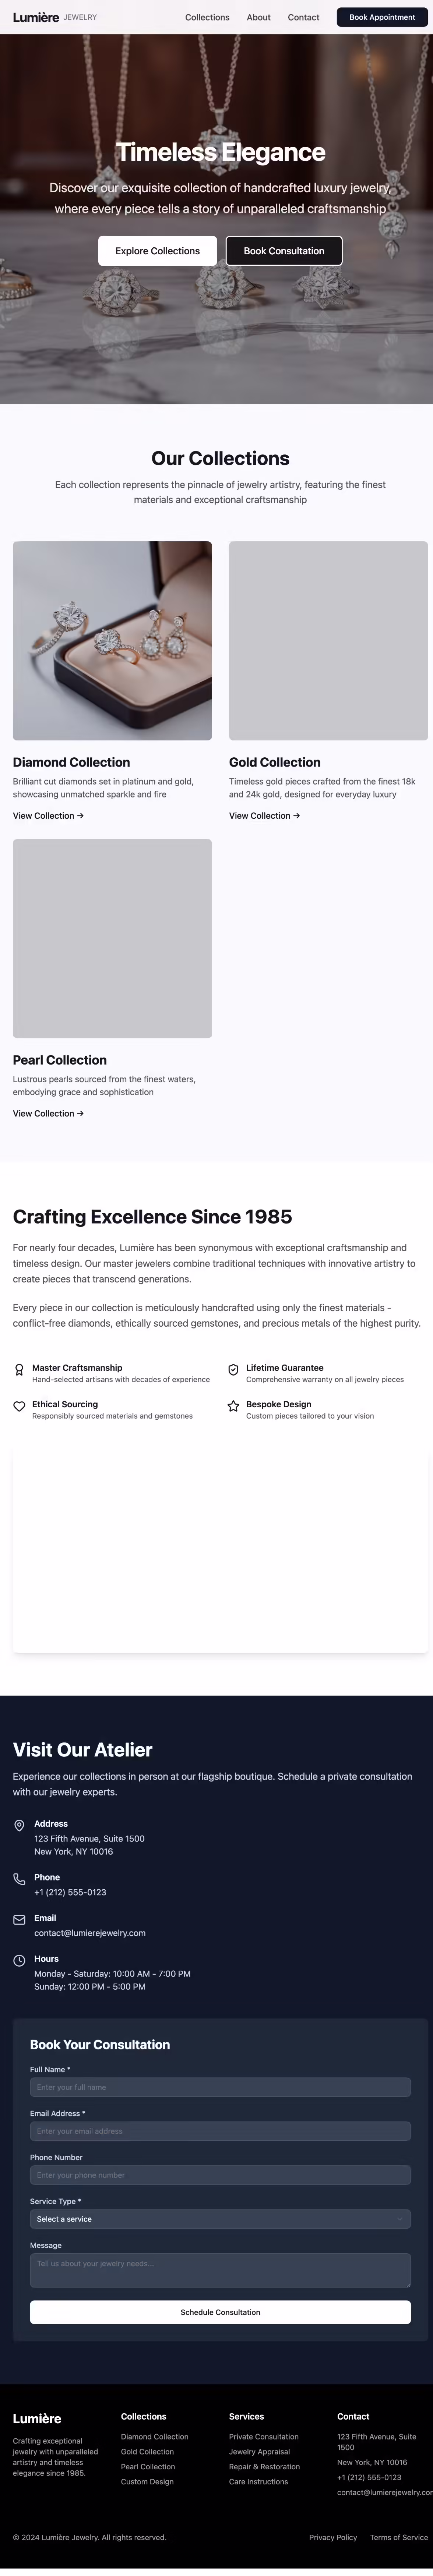Image resolution: width=433 pixels, height=2576 pixels.
Task: Submit with the Schedule Consultation button
Action: [220, 2312]
